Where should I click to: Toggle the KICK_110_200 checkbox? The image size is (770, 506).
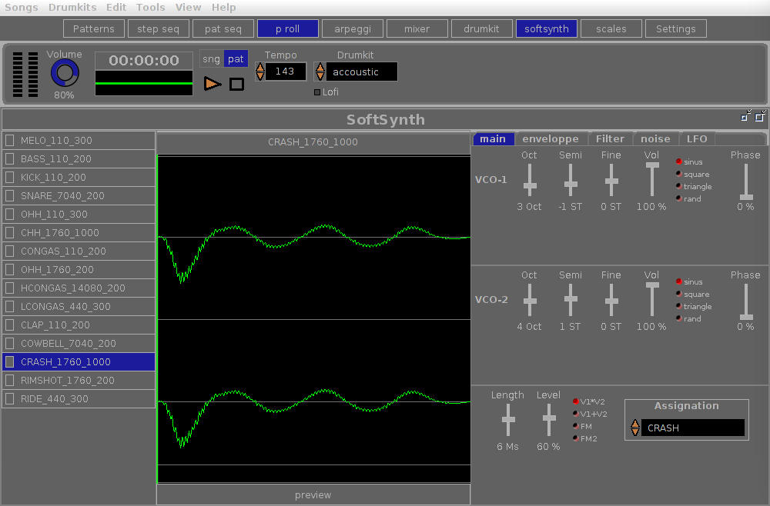9,177
